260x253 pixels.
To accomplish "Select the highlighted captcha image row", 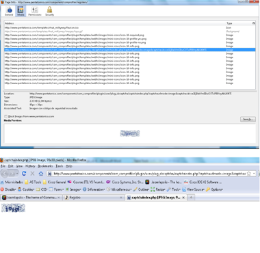I will pos(129,50).
